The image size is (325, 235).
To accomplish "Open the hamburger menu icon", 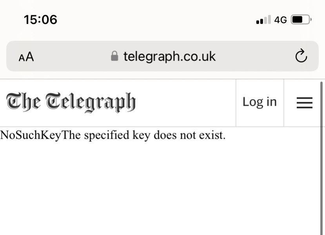I will (x=304, y=103).
